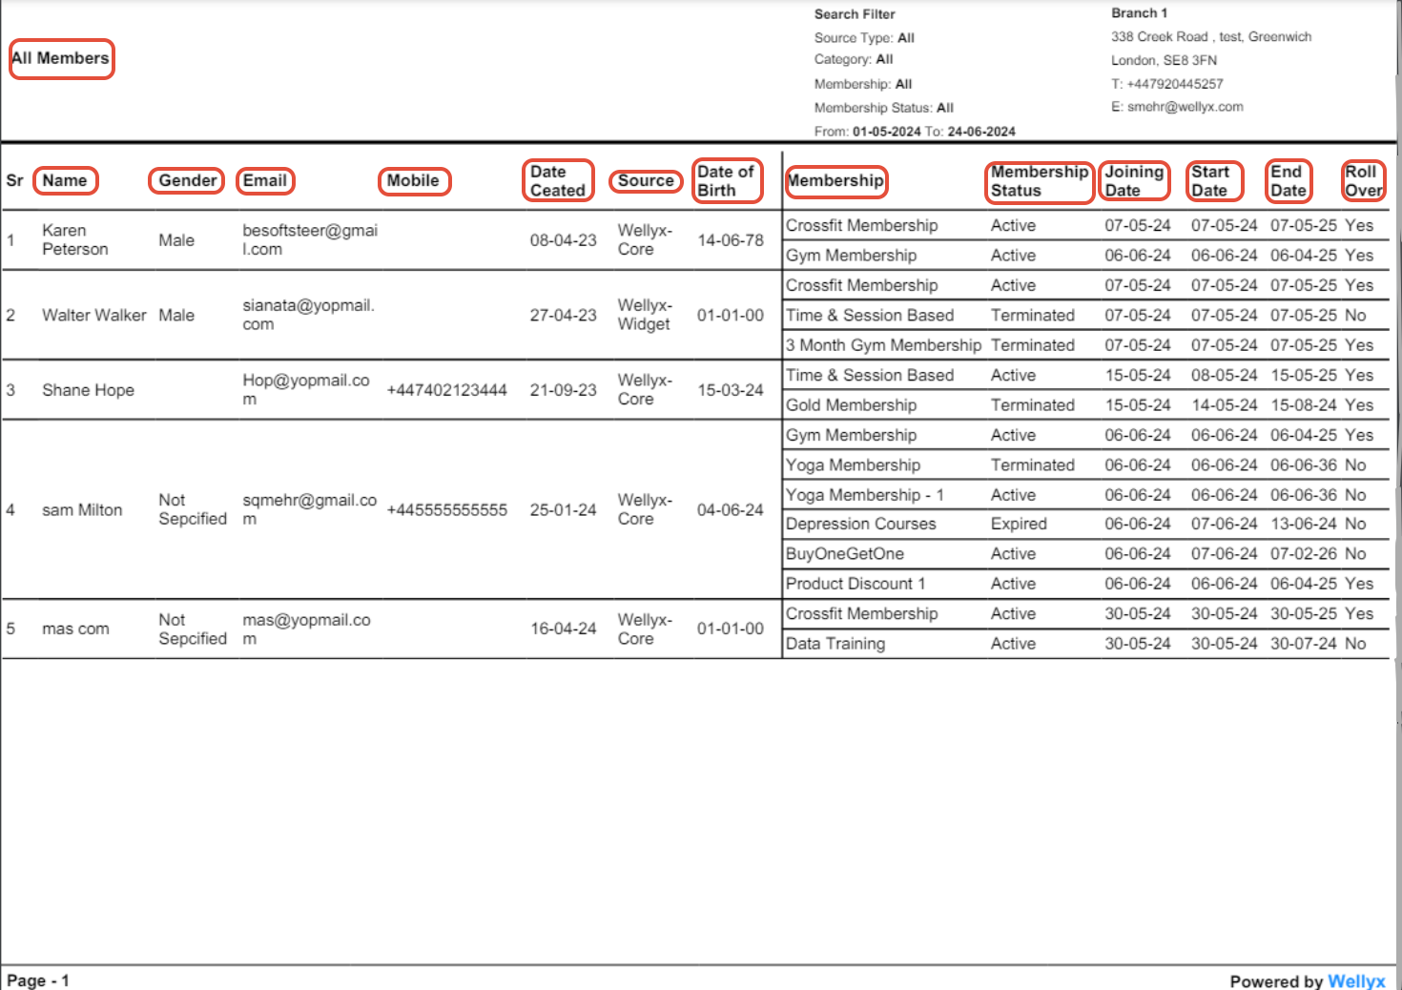The width and height of the screenshot is (1402, 990).
Task: Click the Sr column header
Action: (x=14, y=180)
